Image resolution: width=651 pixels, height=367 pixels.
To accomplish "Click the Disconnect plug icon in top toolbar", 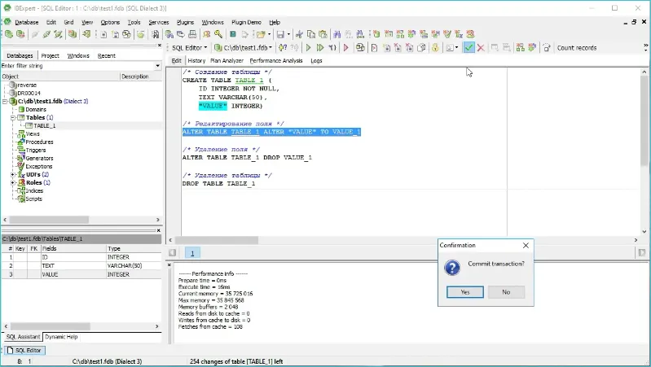I will pyautogui.click(x=46, y=34).
